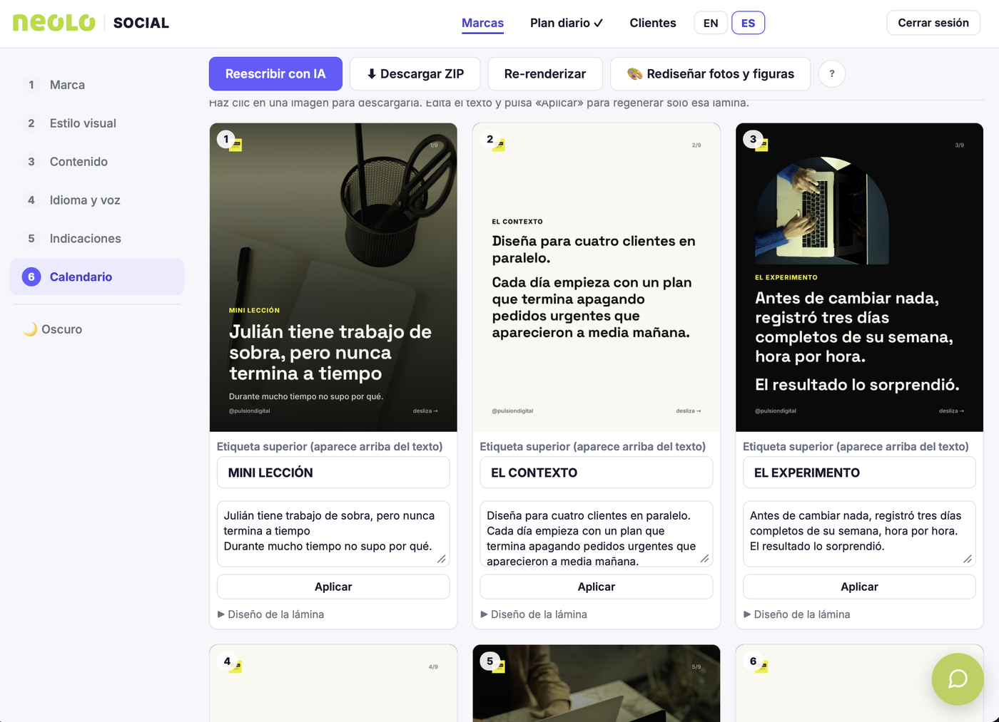Apply changes to the MINI LECCIÓN slide
The height and width of the screenshot is (722, 999).
(x=333, y=587)
